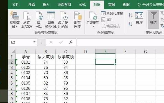The height and width of the screenshot is (103, 164).
Task: Click the 数学成绩 header cell
Action: coord(66,57)
